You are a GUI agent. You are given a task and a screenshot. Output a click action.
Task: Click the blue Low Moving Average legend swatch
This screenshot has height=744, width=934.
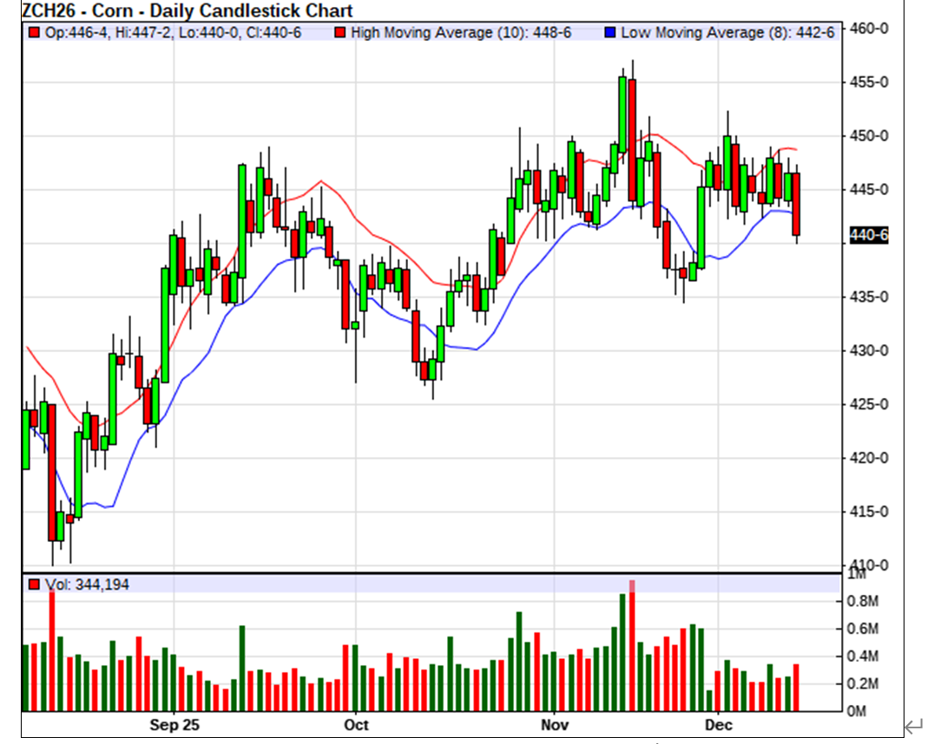click(609, 32)
